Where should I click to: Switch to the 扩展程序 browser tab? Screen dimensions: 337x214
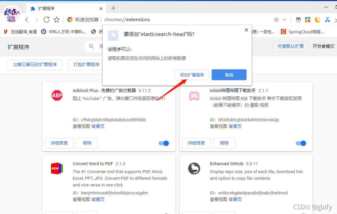point(53,8)
